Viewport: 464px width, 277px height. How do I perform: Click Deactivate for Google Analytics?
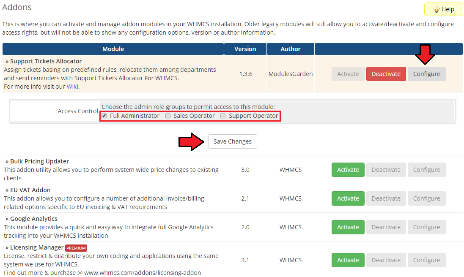tap(386, 227)
